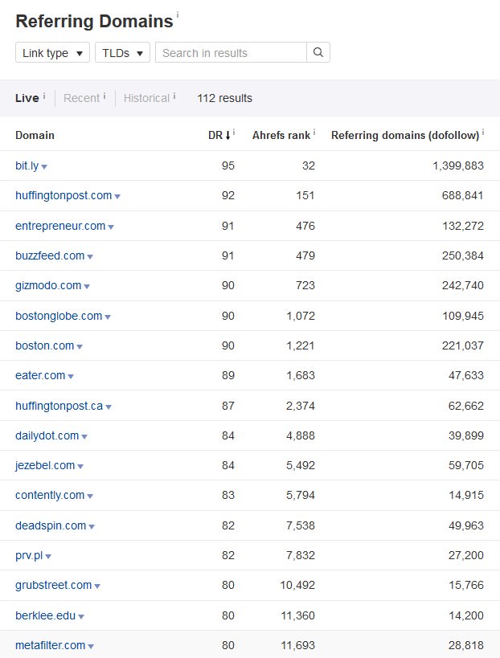Open the berklee.edu domain link

coord(45,615)
